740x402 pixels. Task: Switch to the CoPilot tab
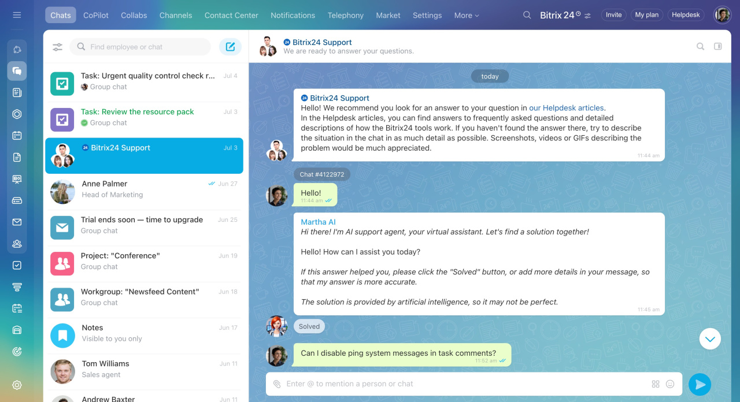point(96,16)
